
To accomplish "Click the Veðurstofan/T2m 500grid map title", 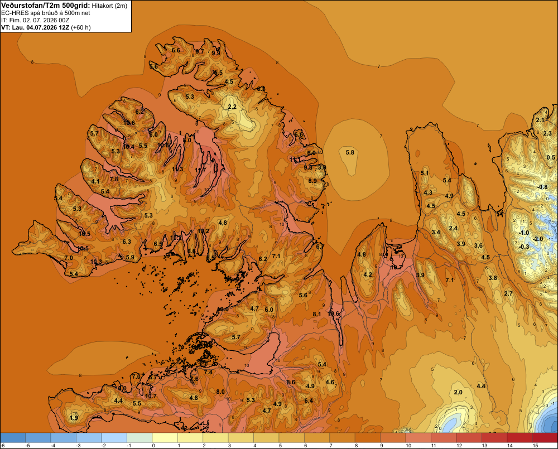I will pyautogui.click(x=45, y=6).
